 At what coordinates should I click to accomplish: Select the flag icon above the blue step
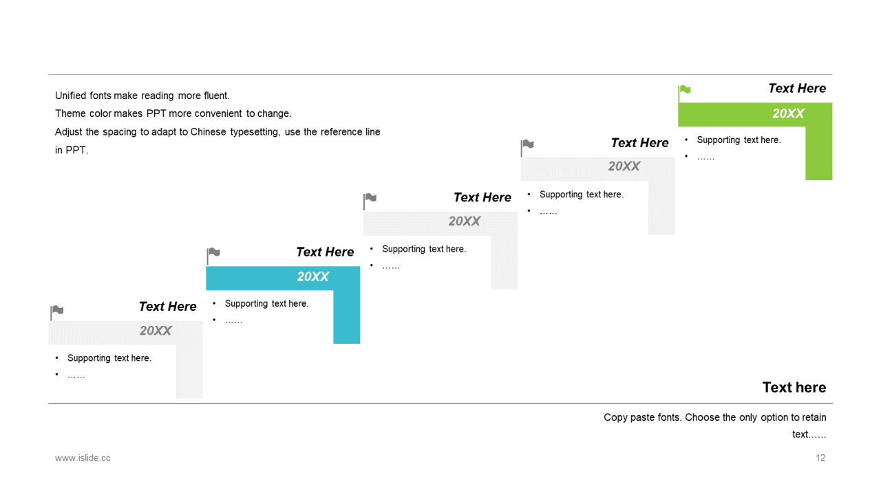[x=213, y=255]
